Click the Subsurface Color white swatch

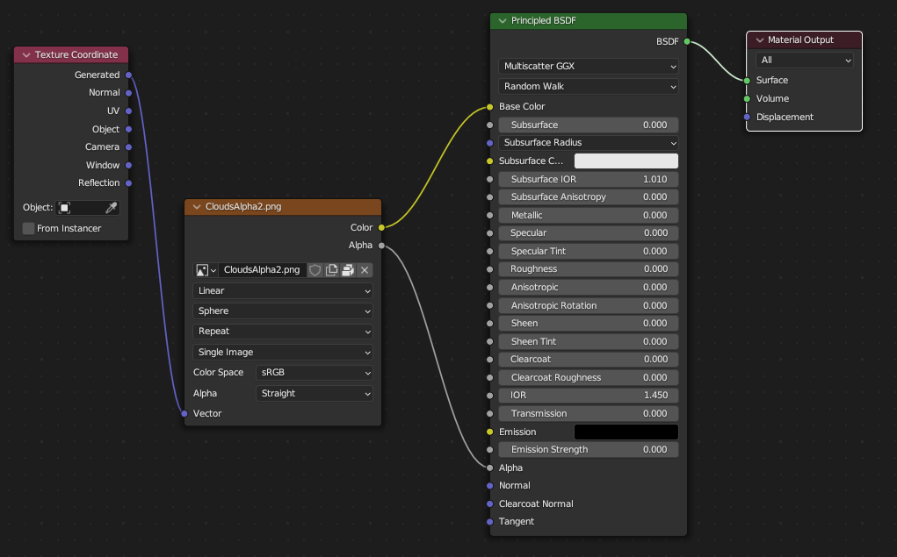click(626, 161)
